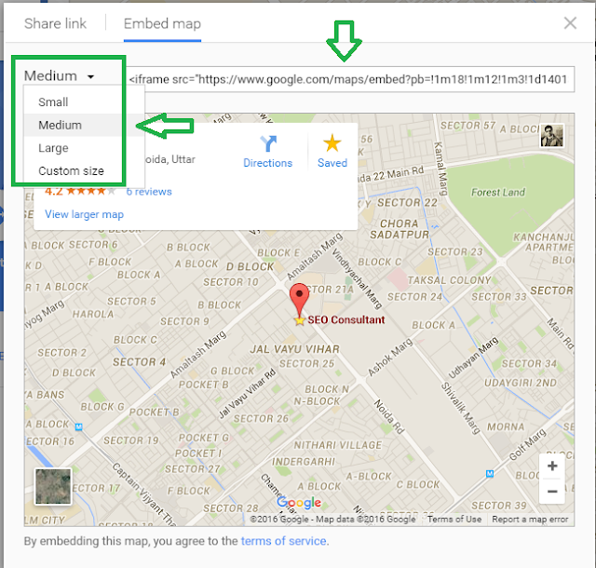This screenshot has height=568, width=596.
Task: Choose Large from the size list
Action: coord(53,148)
